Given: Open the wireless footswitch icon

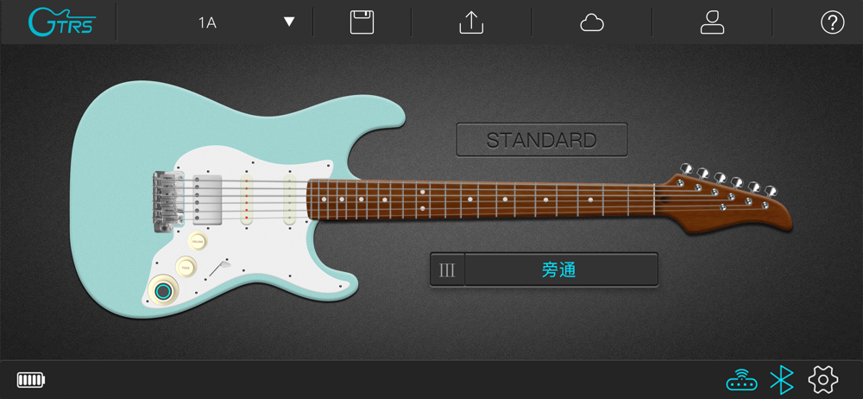Looking at the screenshot, I should tap(741, 380).
